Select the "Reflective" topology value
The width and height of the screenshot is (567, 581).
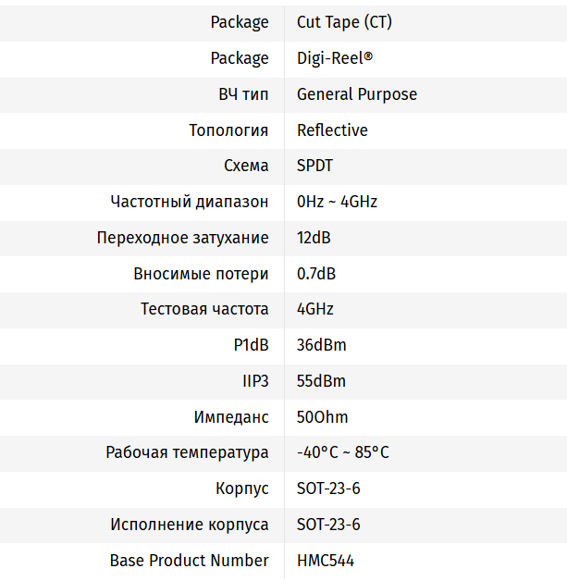click(x=332, y=130)
